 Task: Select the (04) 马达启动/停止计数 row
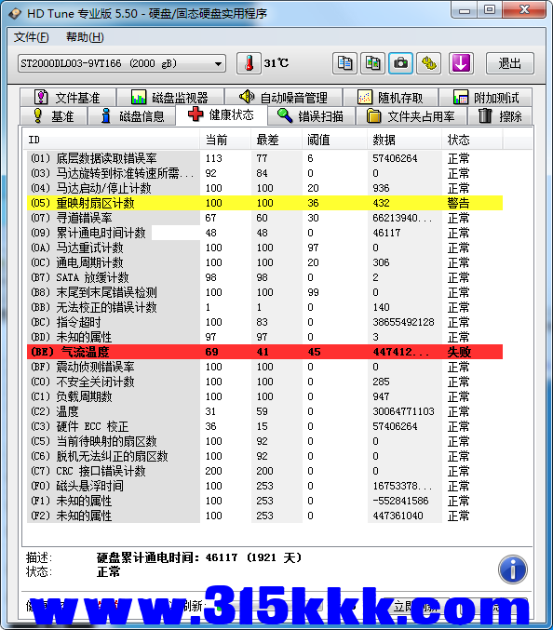click(264, 188)
